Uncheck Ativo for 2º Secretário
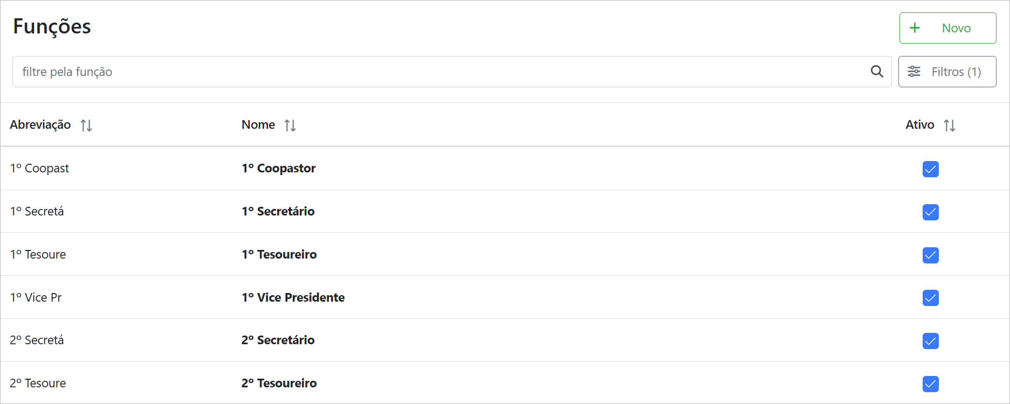1010x404 pixels. coord(930,341)
